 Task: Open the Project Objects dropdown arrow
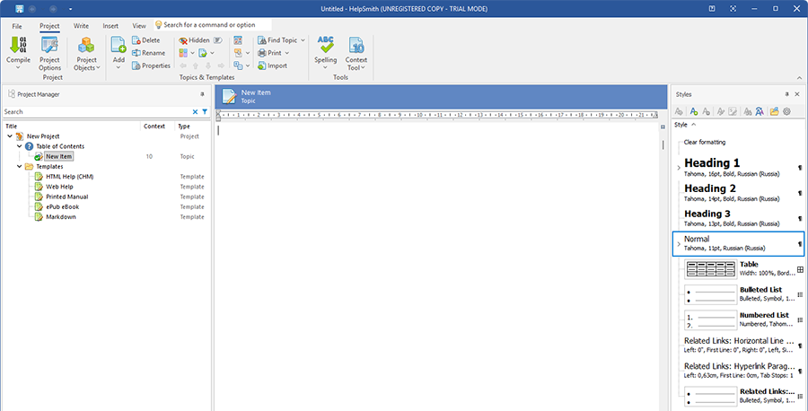(98, 67)
